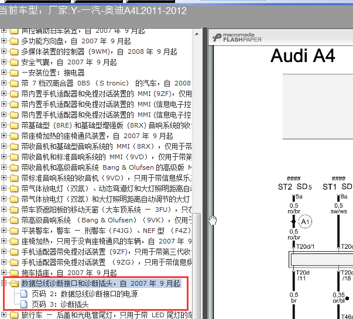The image size is (353, 319).
Task: Expand the 拖车插座 folder node
Action: click(4, 272)
